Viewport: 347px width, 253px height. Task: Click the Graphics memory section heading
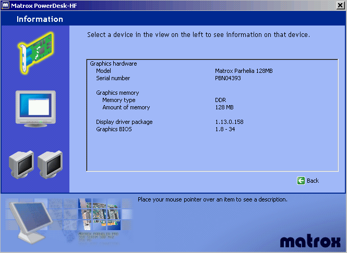117,93
